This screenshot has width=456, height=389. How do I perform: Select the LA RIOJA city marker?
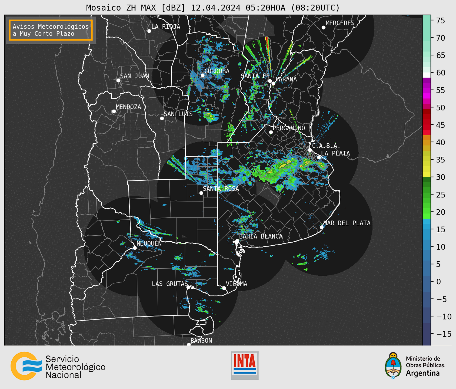[x=149, y=31]
